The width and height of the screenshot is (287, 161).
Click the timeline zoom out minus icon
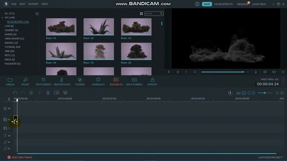(x=249, y=93)
